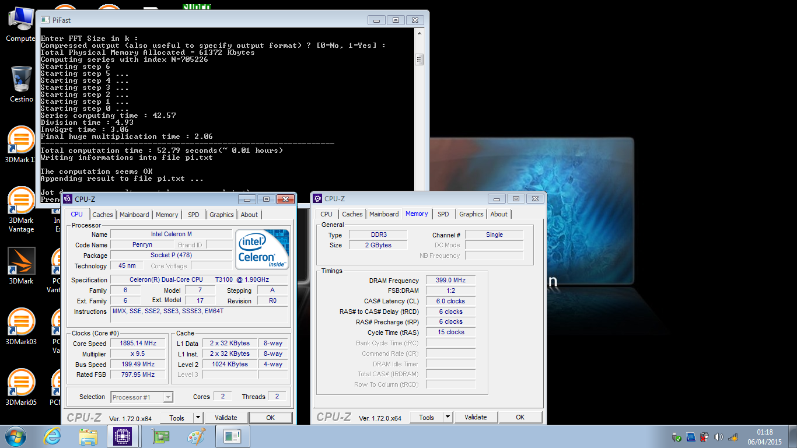Click Tools button in left CPU-Z
The height and width of the screenshot is (448, 797).
177,418
